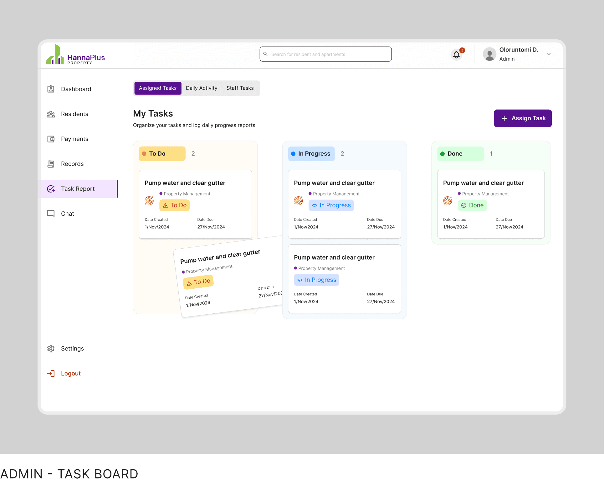604x483 pixels.
Task: Switch to the Daily Activity tab
Action: (202, 88)
